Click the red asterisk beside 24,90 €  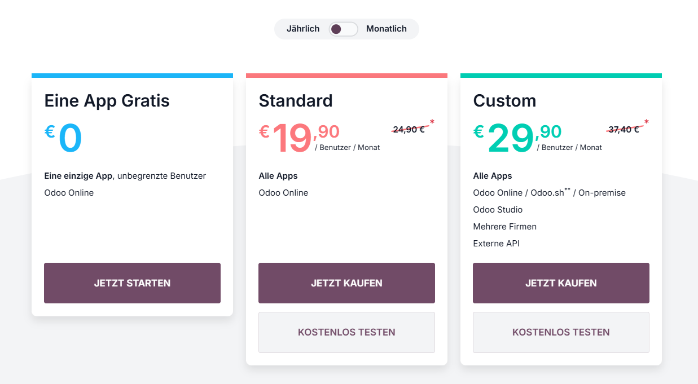pos(432,122)
